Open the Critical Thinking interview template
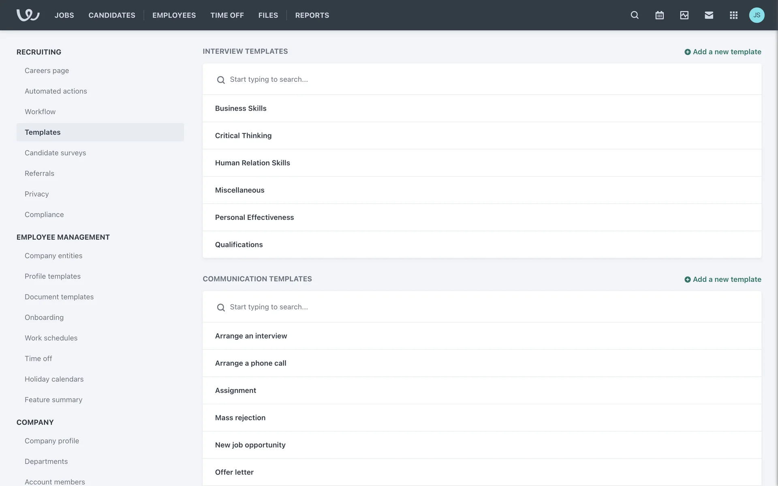The width and height of the screenshot is (778, 486). coord(243,136)
